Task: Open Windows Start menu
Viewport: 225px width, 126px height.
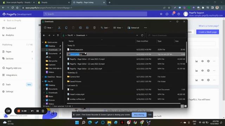Action: click(77, 122)
